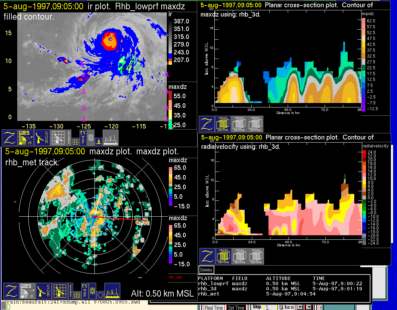
Task: Click the last gray cross-section icon under the radialvelocity plot
Action: pos(256,256)
